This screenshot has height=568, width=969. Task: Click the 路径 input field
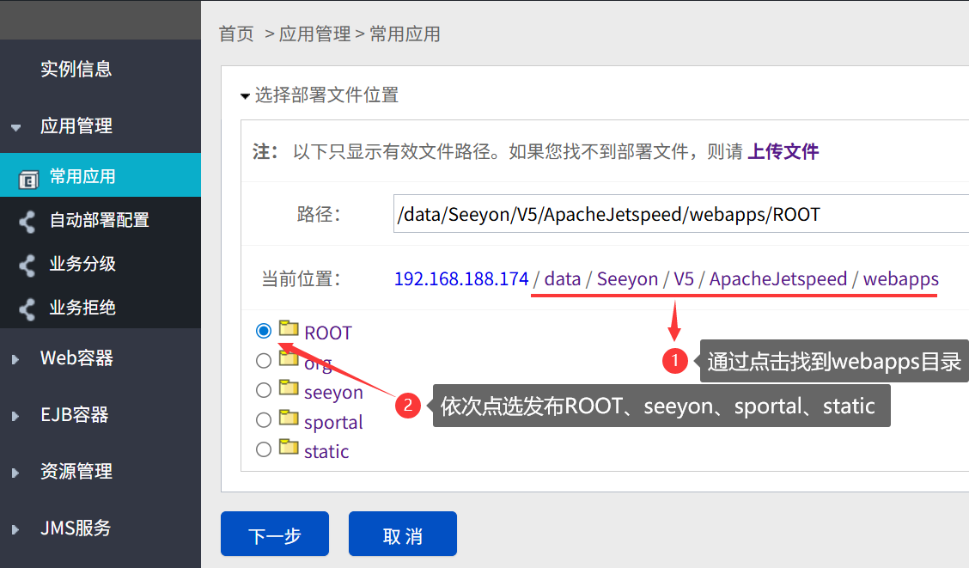[681, 214]
